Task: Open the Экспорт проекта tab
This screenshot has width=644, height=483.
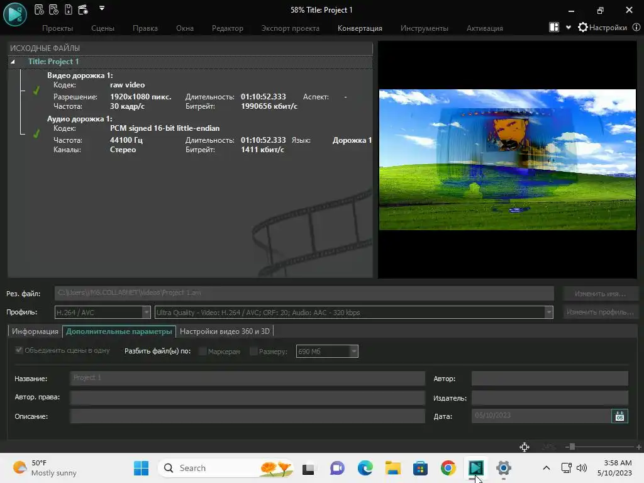Action: pos(291,28)
